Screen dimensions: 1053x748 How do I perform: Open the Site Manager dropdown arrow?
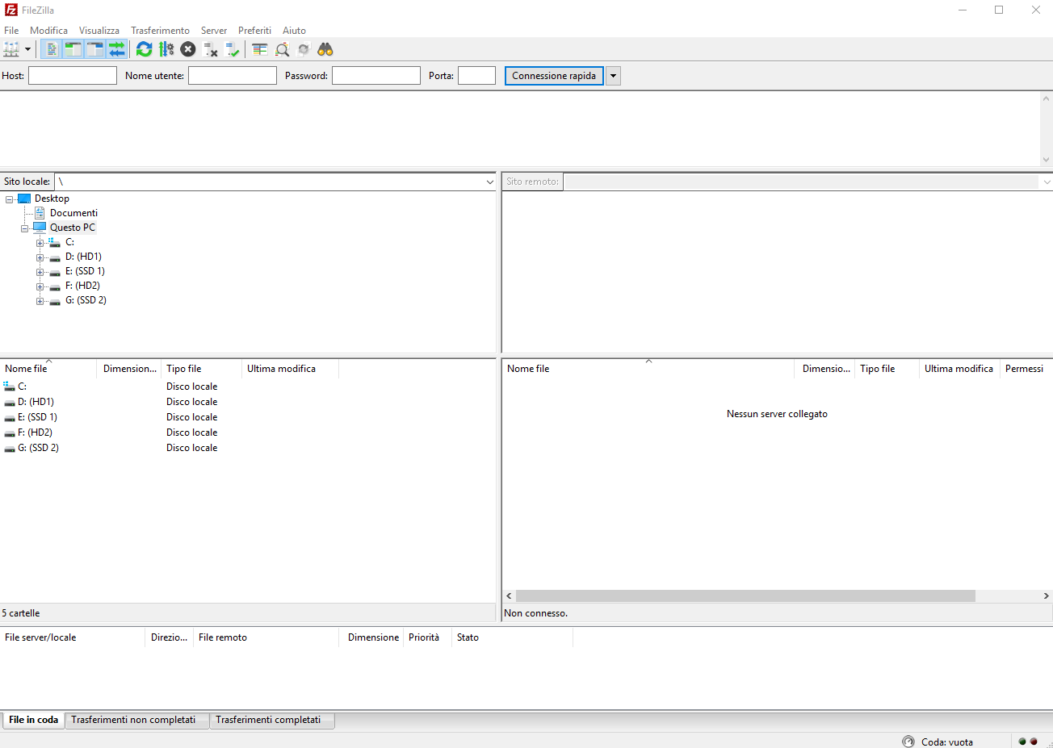click(x=27, y=49)
